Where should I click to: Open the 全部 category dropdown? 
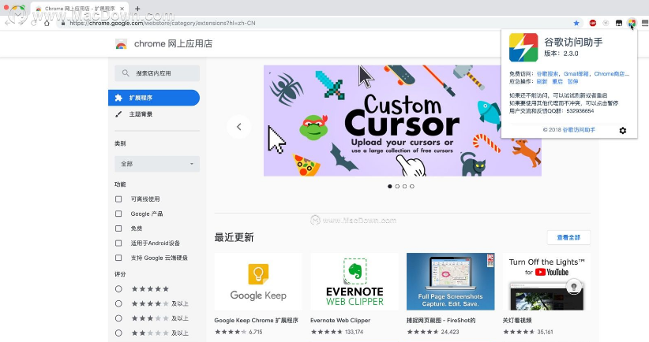[x=157, y=164]
